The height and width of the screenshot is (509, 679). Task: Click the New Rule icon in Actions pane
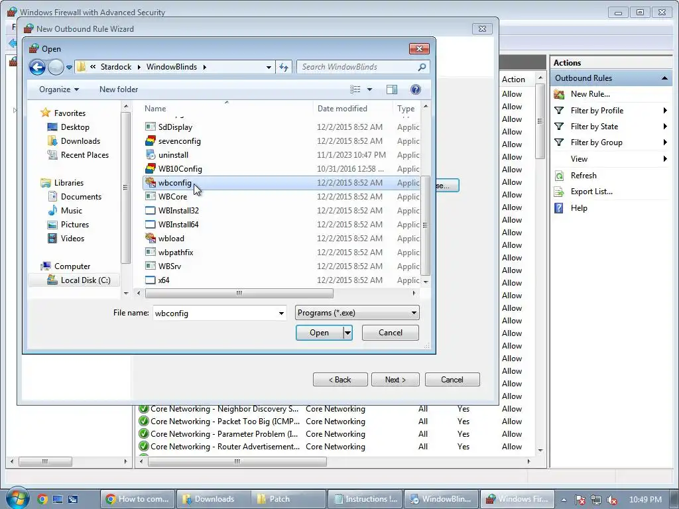click(x=559, y=94)
